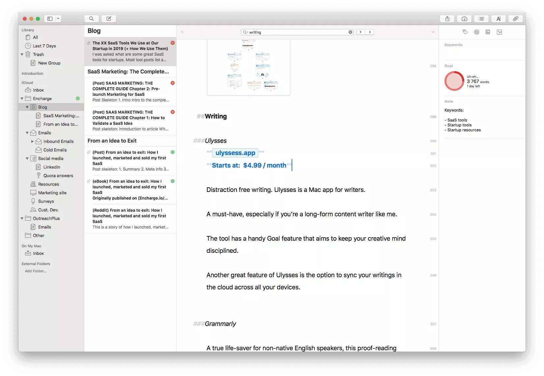Go to previous search result
This screenshot has width=544, height=376.
361,32
